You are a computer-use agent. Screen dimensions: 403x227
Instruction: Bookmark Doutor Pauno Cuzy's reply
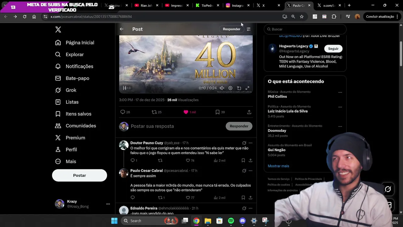[x=243, y=160]
